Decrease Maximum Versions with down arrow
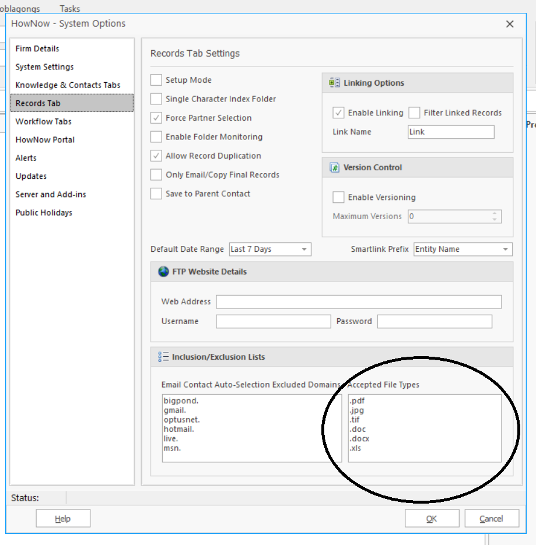Image resolution: width=536 pixels, height=545 pixels. pyautogui.click(x=495, y=219)
